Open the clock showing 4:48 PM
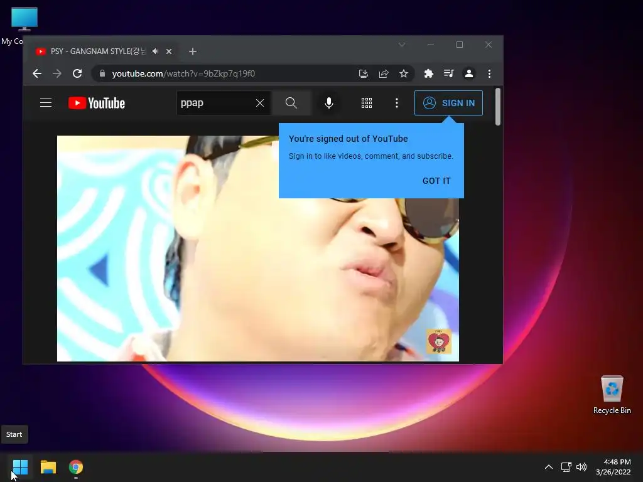643x482 pixels. coord(613,467)
